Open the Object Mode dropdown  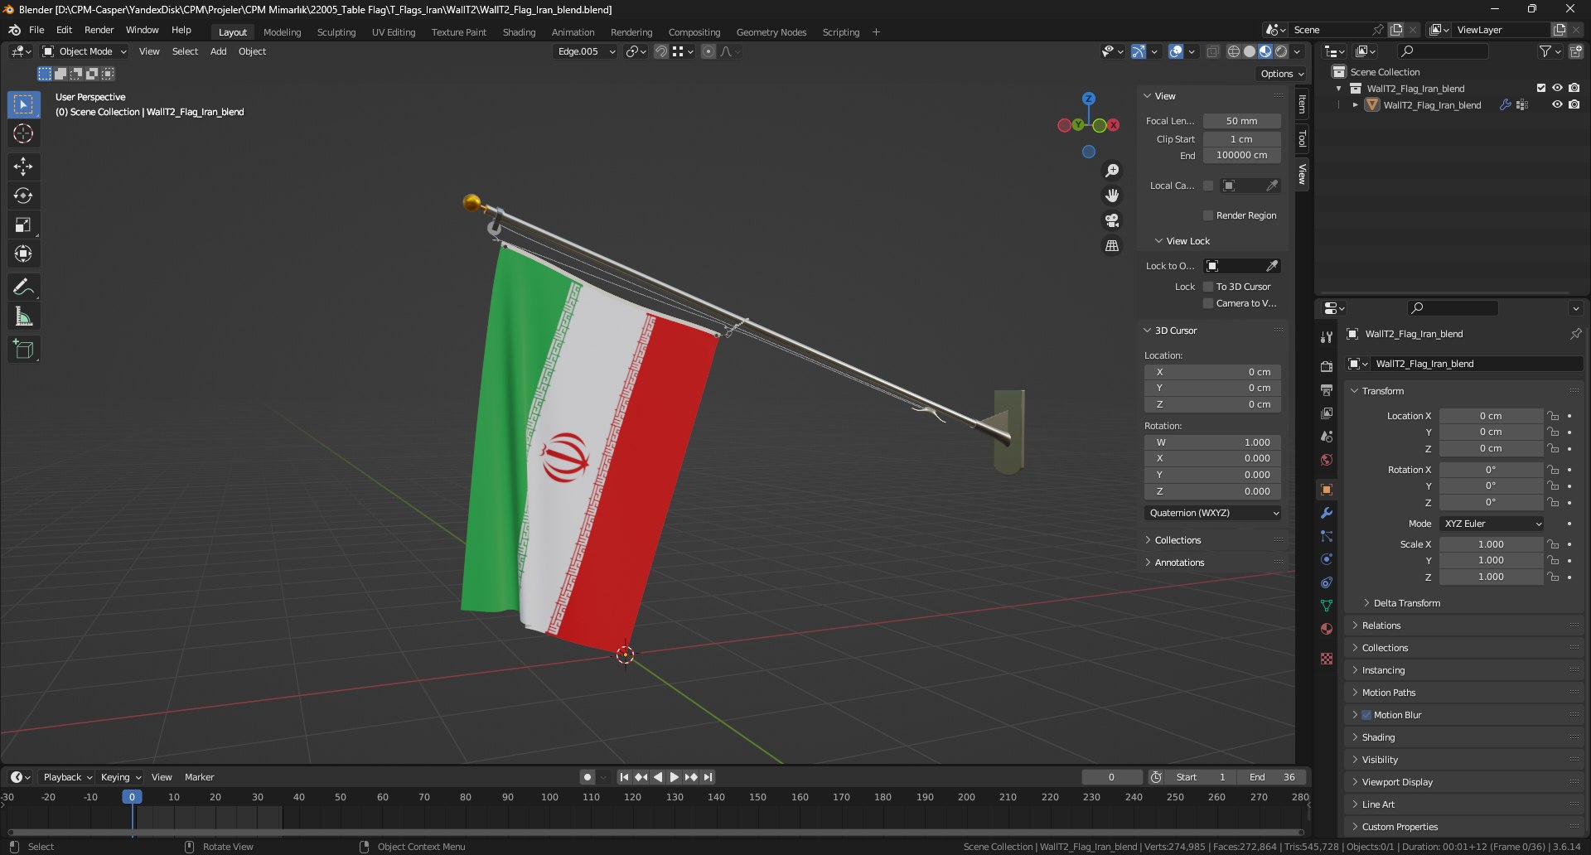click(85, 51)
